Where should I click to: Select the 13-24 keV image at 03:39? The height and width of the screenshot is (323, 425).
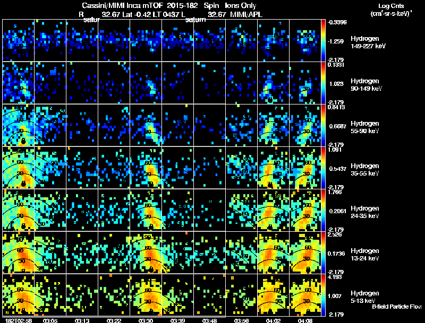tap(177, 252)
